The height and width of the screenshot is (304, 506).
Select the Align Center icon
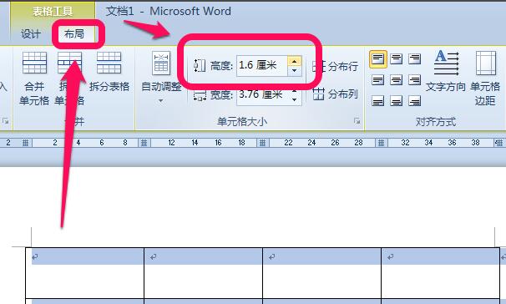click(x=397, y=79)
